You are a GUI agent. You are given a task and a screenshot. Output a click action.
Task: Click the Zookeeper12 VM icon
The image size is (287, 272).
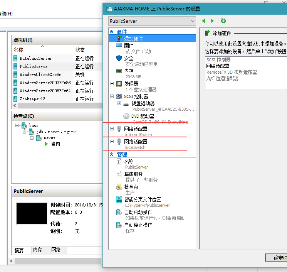coord(15,99)
